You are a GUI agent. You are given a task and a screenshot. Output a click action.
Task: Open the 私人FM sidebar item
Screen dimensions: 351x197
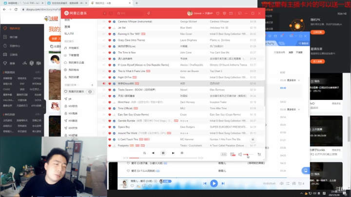point(69,34)
